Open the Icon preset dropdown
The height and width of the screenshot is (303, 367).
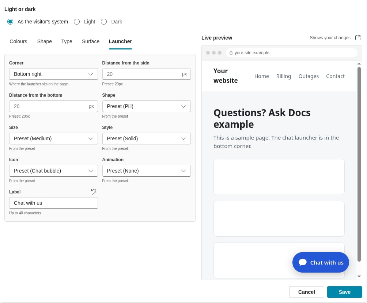point(53,171)
